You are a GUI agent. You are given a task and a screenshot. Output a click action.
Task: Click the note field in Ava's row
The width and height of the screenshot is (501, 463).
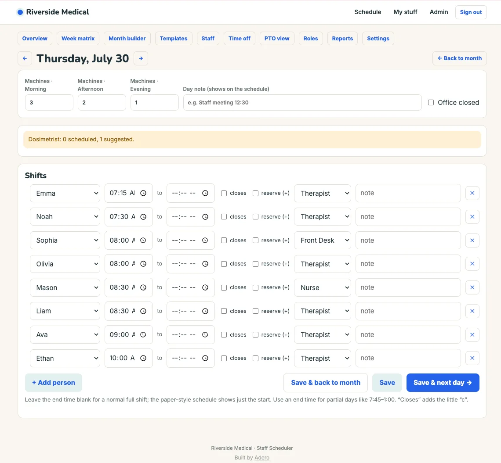click(408, 335)
